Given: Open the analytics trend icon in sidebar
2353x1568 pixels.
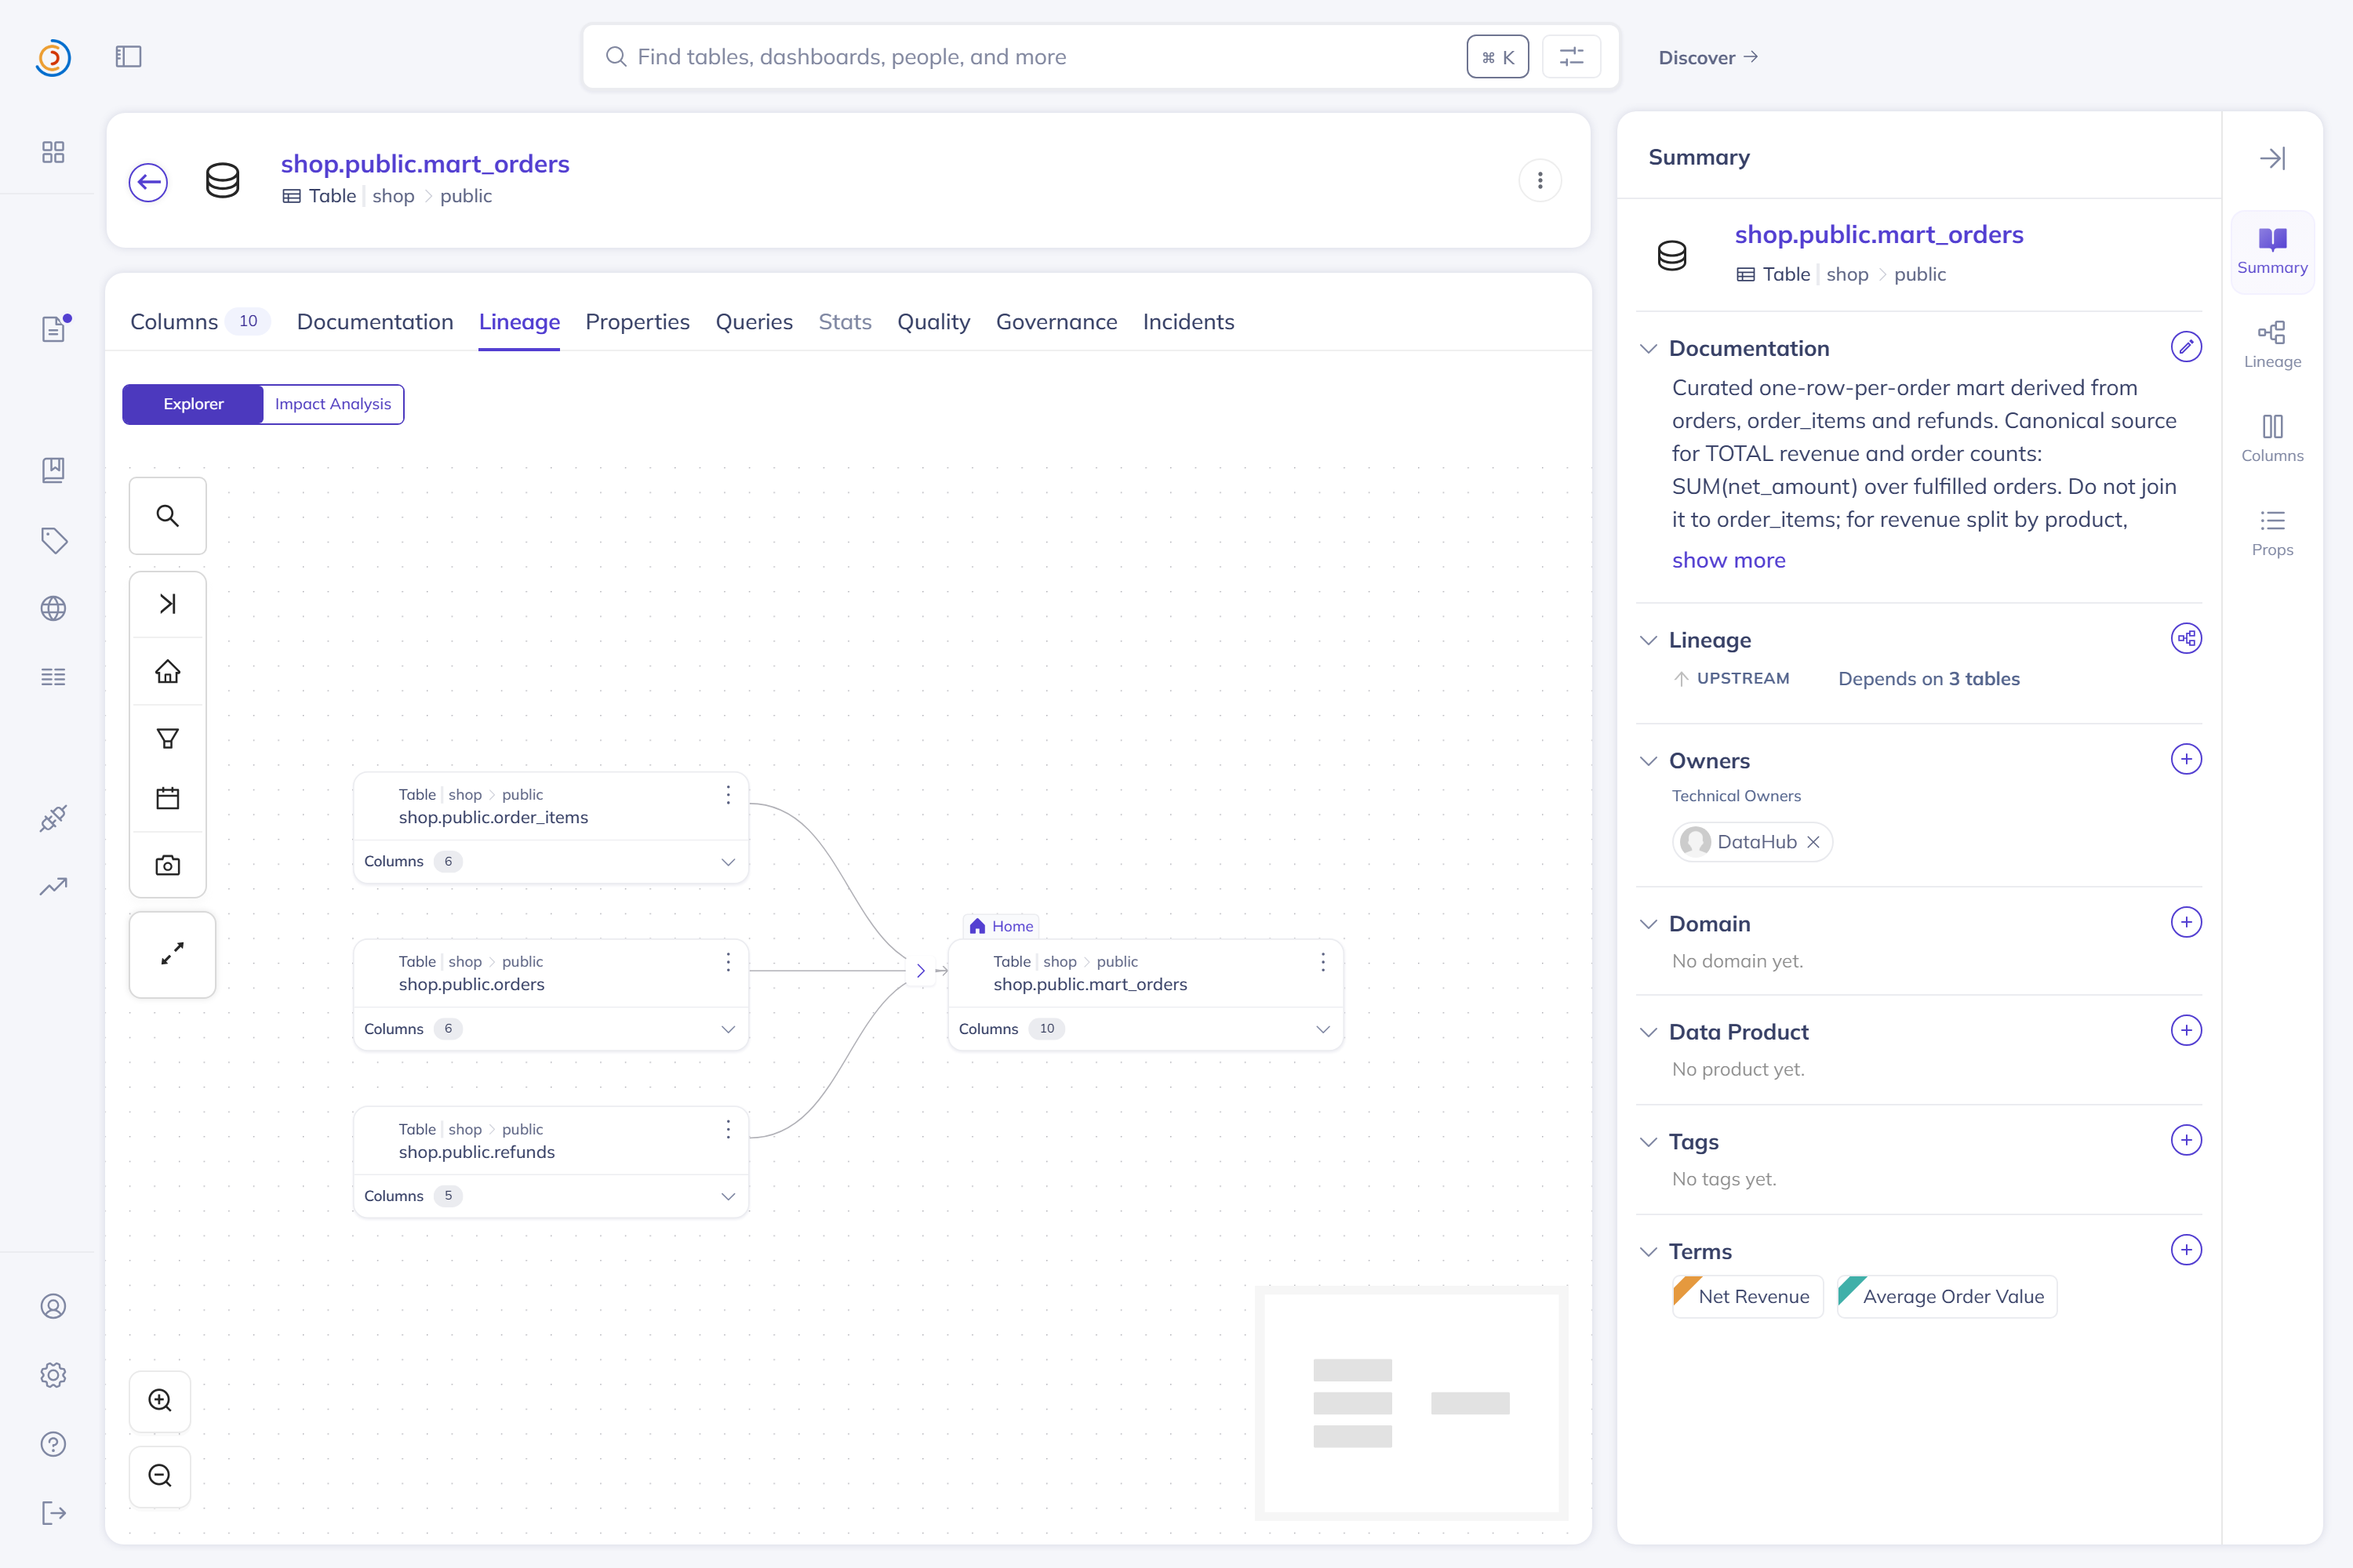Looking at the screenshot, I should 53,886.
